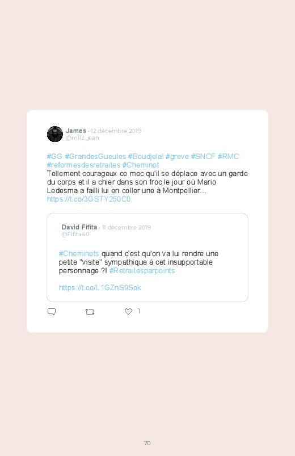
Task: Open the #RMC hashtag
Action: pyautogui.click(x=228, y=157)
